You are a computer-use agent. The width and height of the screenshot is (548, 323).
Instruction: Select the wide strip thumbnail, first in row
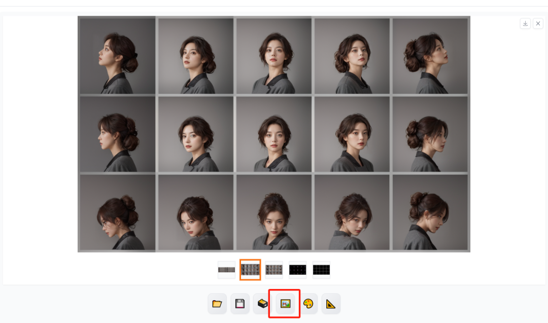point(226,270)
